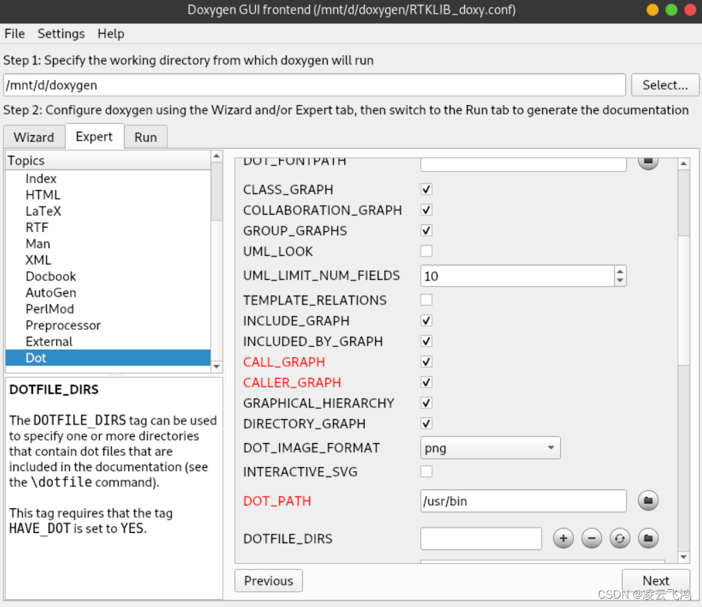Select the RTF topic
This screenshot has width=702, height=607.
[108, 228]
